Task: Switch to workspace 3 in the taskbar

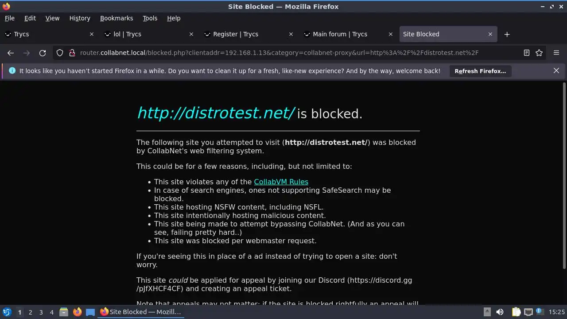Action: (x=41, y=312)
